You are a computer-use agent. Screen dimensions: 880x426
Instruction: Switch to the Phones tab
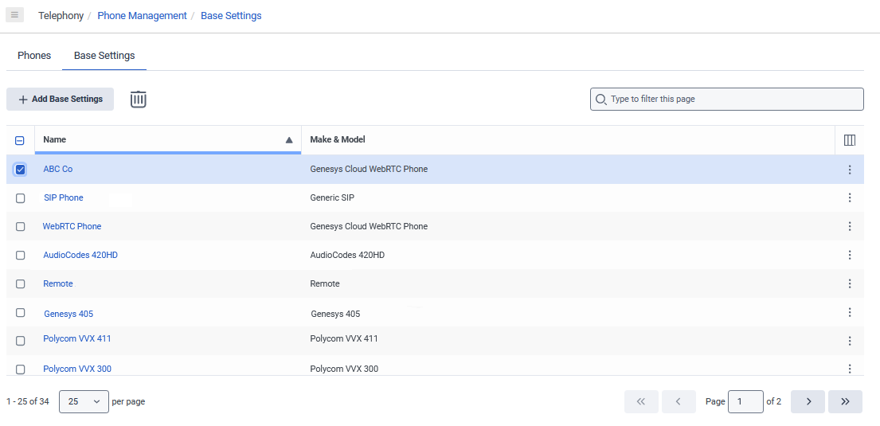(34, 56)
